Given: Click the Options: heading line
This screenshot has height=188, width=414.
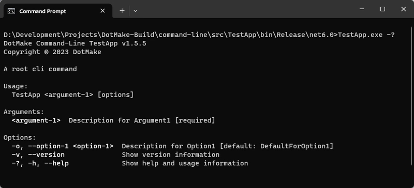Looking at the screenshot, I should 20,137.
